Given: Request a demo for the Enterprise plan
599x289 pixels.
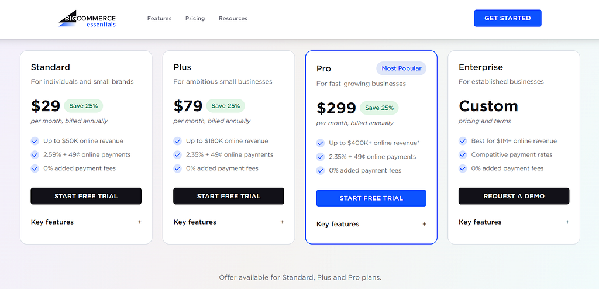Looking at the screenshot, I should click(514, 196).
